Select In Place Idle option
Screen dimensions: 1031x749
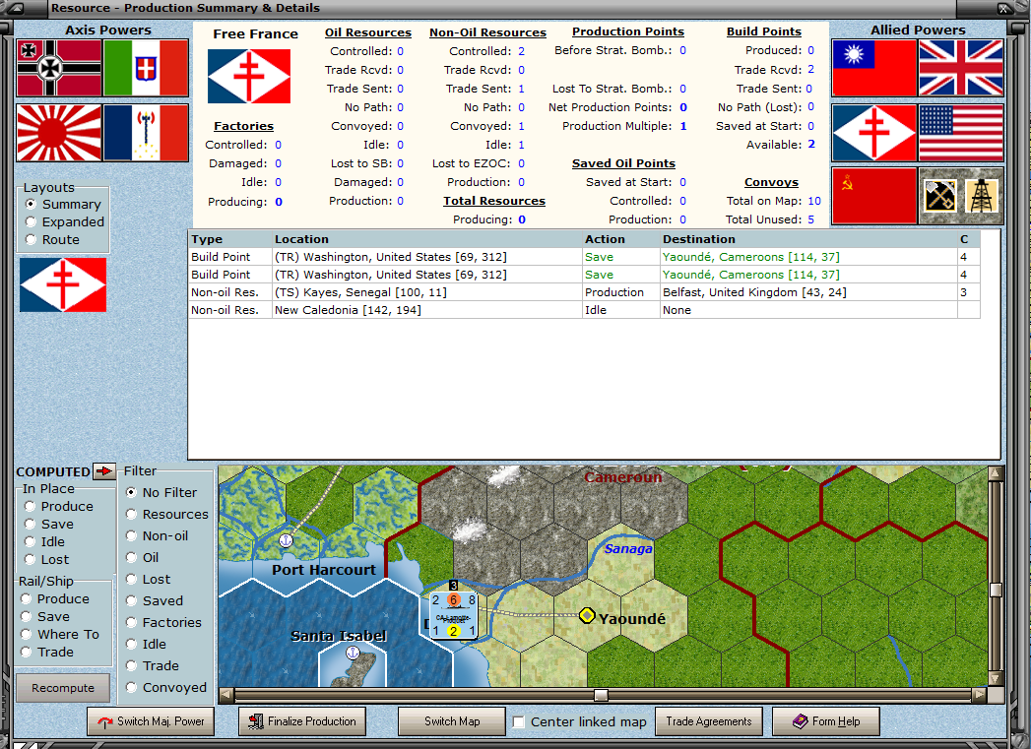coord(30,542)
